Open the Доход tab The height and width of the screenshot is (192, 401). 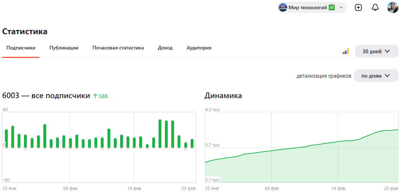click(165, 48)
